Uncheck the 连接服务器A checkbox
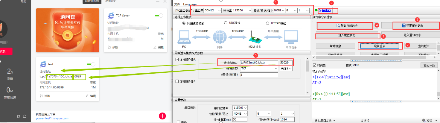The height and width of the screenshot is (123, 440). click(177, 60)
